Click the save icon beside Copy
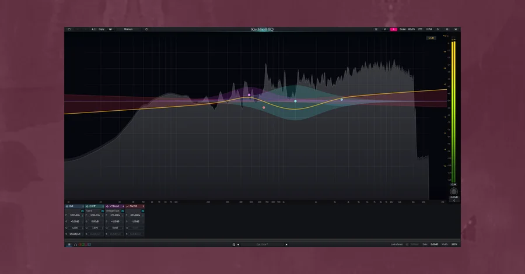The image size is (525, 274). click(x=110, y=29)
